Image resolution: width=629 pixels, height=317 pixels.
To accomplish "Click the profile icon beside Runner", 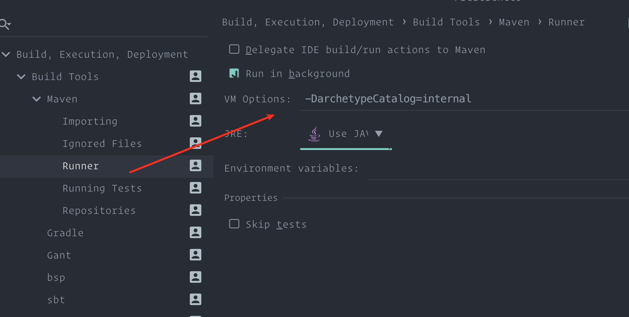I will [x=196, y=165].
